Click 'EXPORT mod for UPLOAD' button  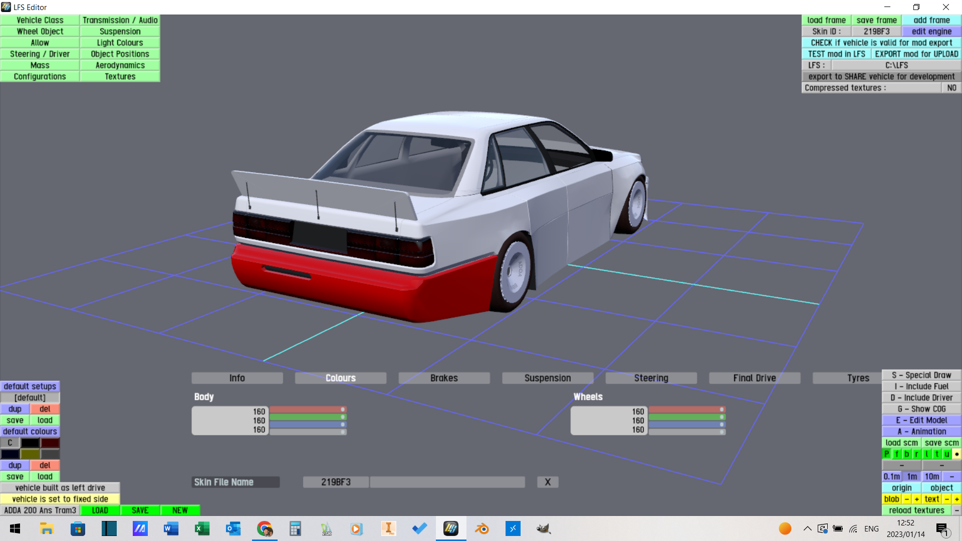(916, 54)
